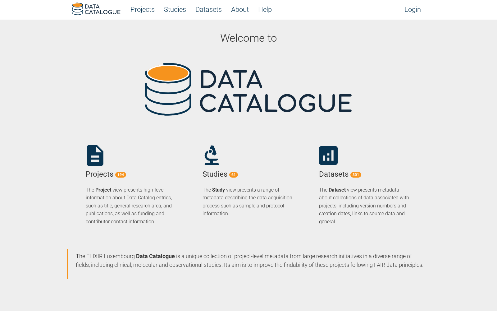Viewport: 497px width, 311px height.
Task: Open the Help page
Action: pyautogui.click(x=265, y=10)
